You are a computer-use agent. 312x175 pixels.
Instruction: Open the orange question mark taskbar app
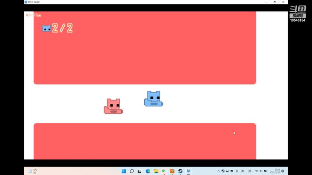(172, 171)
